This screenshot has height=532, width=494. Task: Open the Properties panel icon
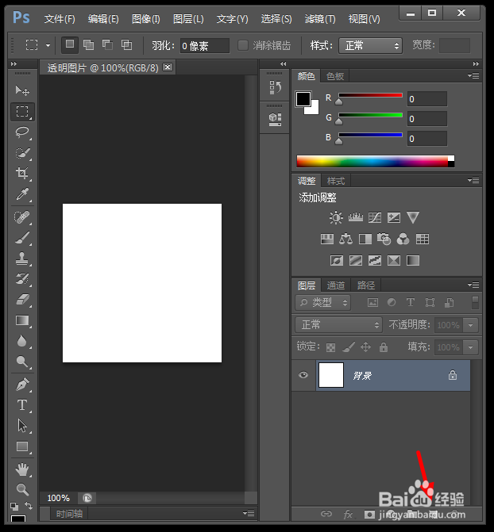coord(275,119)
